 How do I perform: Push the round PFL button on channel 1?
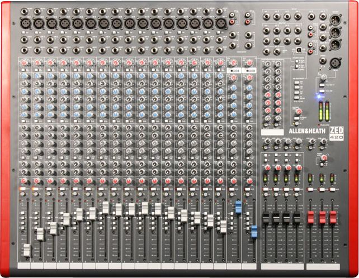(23, 194)
